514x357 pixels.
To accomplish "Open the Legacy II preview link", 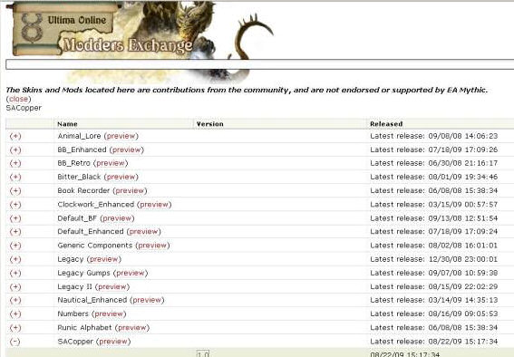I will point(112,287).
